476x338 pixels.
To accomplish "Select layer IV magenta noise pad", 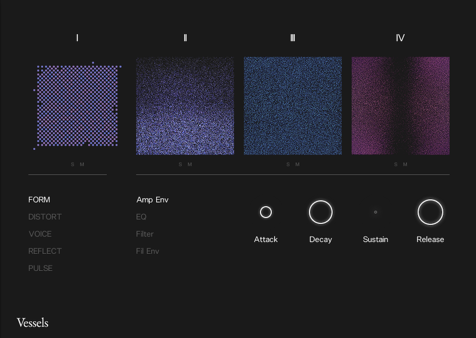I will (400, 106).
